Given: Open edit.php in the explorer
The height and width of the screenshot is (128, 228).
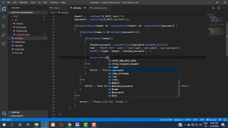Looking at the screenshot, I should (x=19, y=46).
